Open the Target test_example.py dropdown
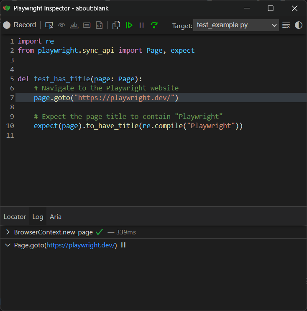 point(236,26)
